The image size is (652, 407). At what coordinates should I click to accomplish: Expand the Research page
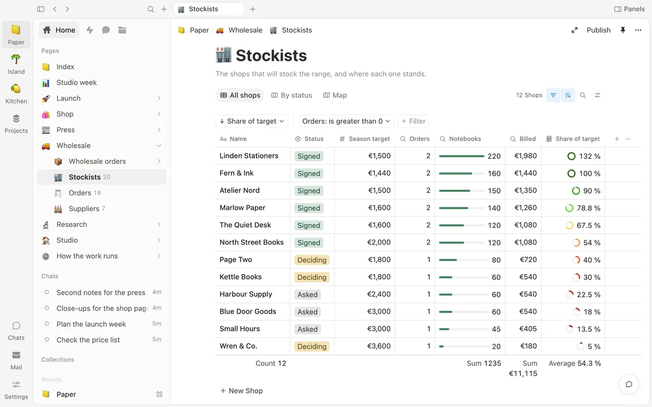tap(159, 224)
